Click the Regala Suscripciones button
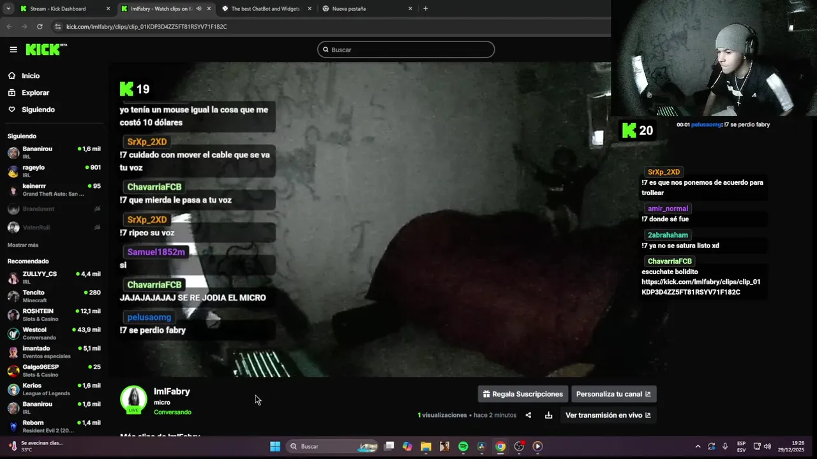 click(523, 394)
